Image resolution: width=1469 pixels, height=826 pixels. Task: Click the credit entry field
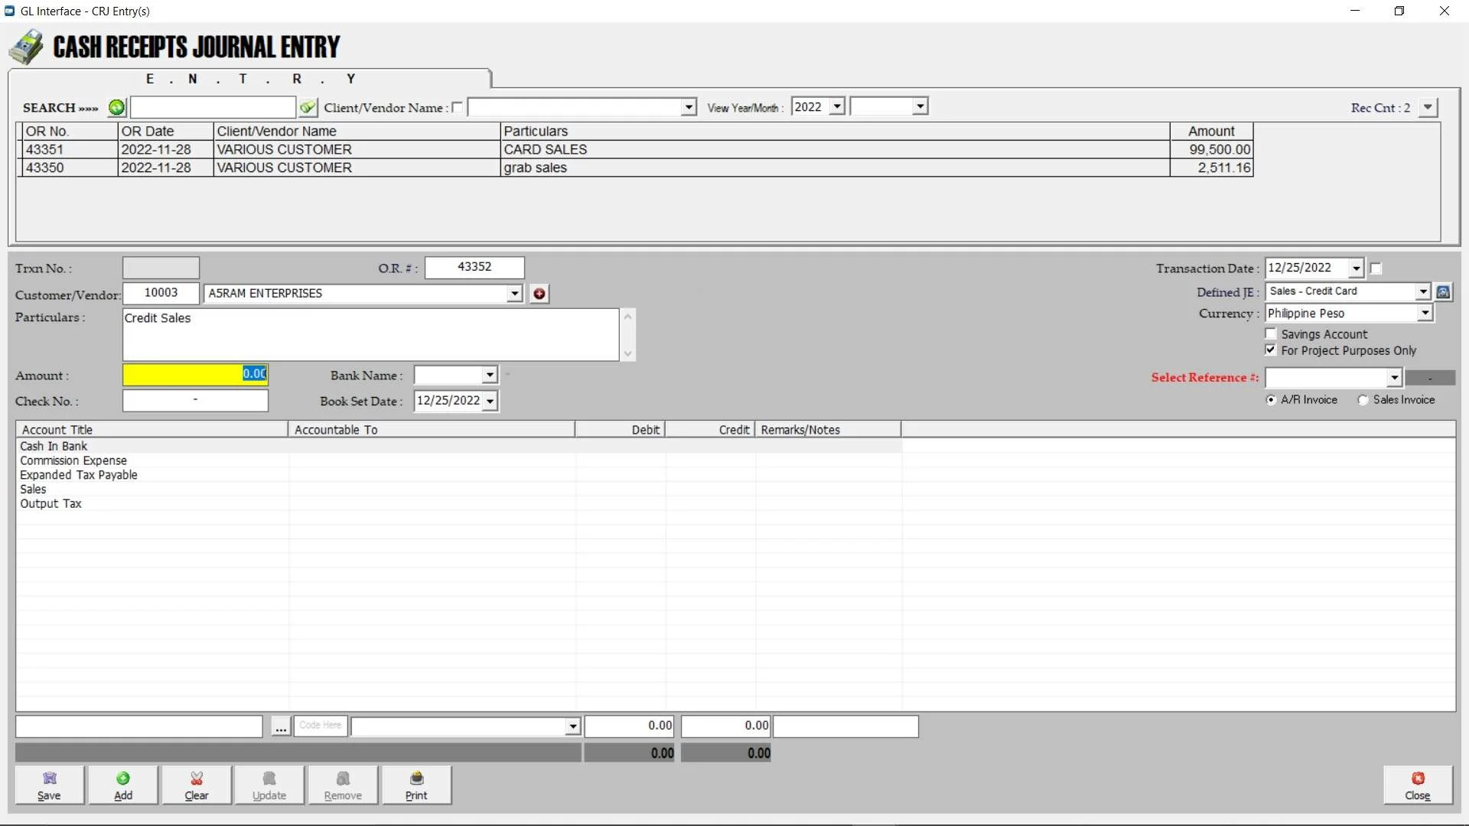[x=725, y=727]
